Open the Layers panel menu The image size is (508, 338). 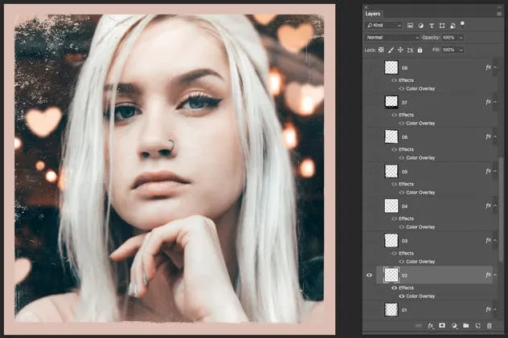click(x=500, y=14)
